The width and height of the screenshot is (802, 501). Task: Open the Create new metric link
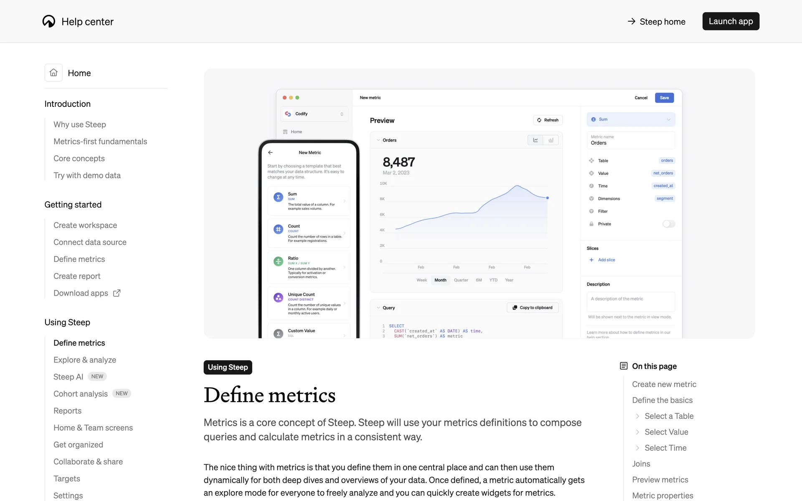664,384
